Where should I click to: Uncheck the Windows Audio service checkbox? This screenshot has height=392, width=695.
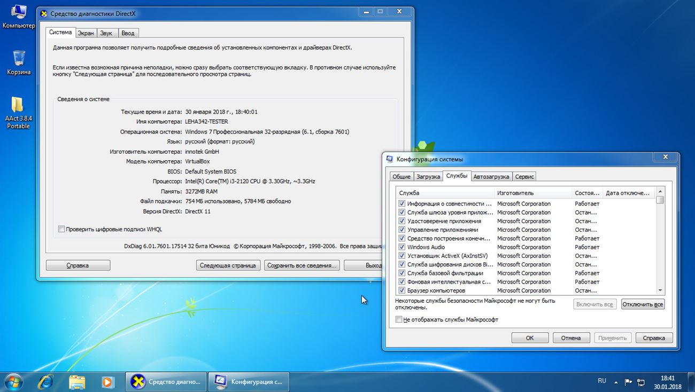click(x=402, y=247)
